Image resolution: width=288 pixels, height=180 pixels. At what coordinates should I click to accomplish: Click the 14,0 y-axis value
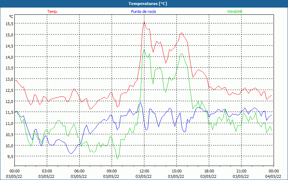click(9, 57)
